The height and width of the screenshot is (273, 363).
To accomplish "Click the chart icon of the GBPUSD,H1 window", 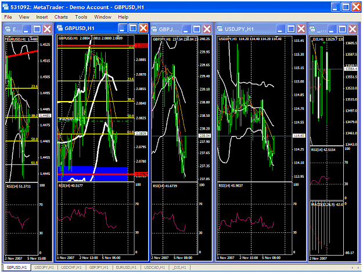I will coord(60,28).
